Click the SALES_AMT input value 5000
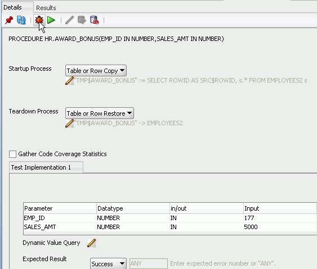The height and width of the screenshot is (269, 317). click(280, 227)
